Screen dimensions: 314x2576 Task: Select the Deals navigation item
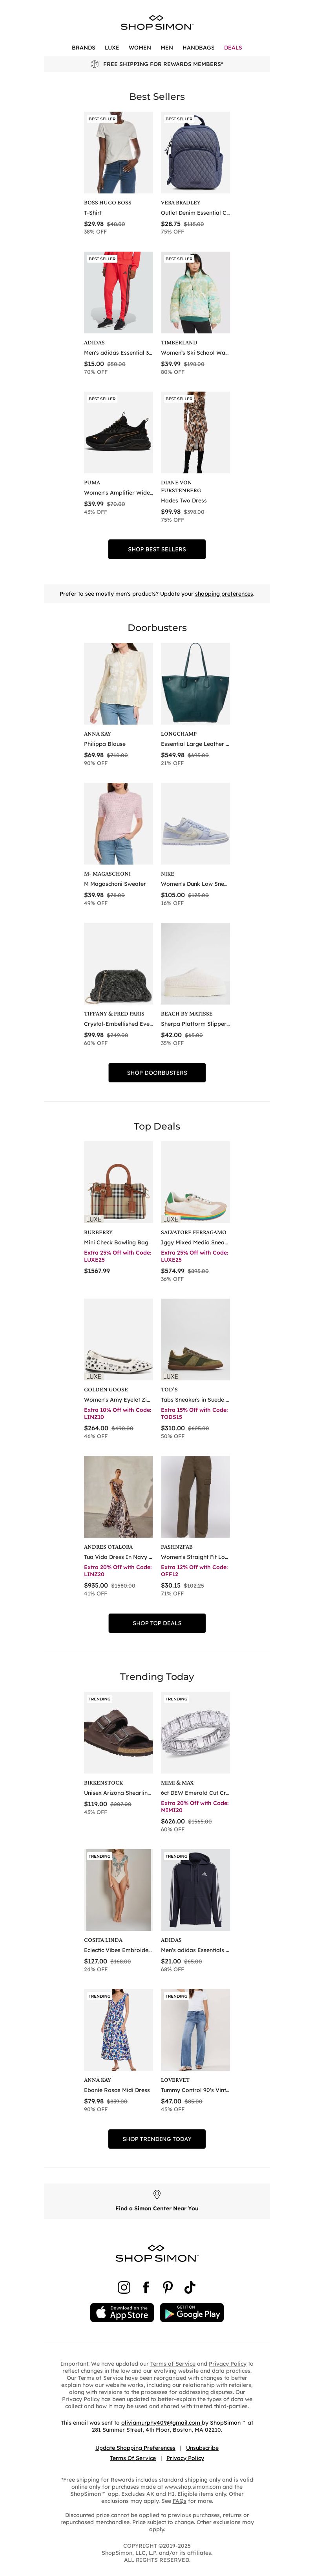click(233, 47)
